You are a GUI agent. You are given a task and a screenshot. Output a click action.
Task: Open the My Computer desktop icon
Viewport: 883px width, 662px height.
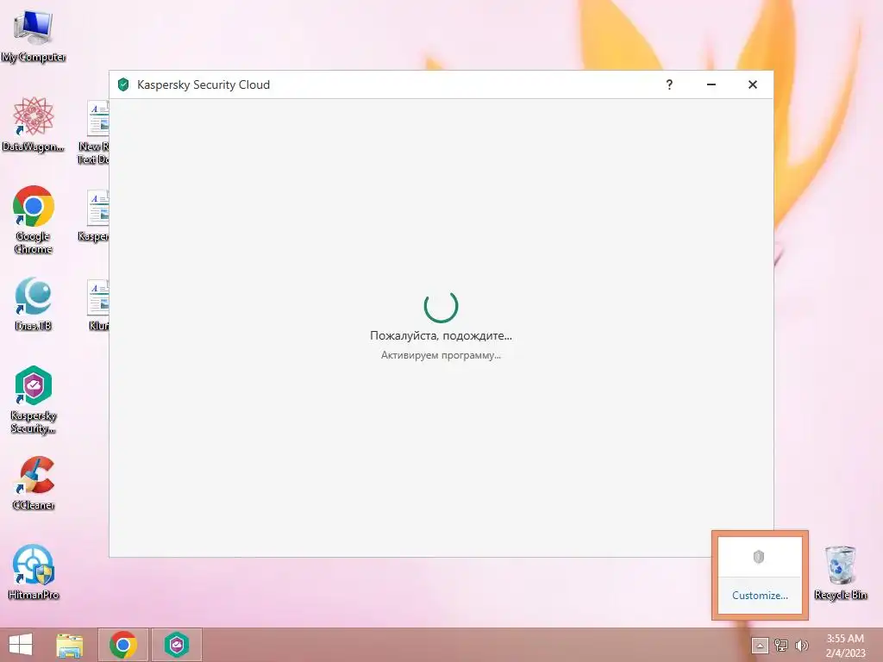[34, 34]
